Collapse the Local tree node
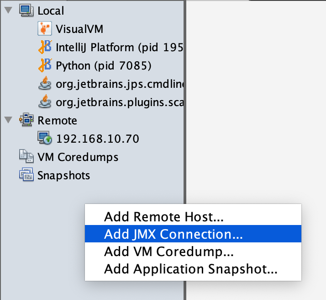The width and height of the screenshot is (326, 300). coord(8,11)
